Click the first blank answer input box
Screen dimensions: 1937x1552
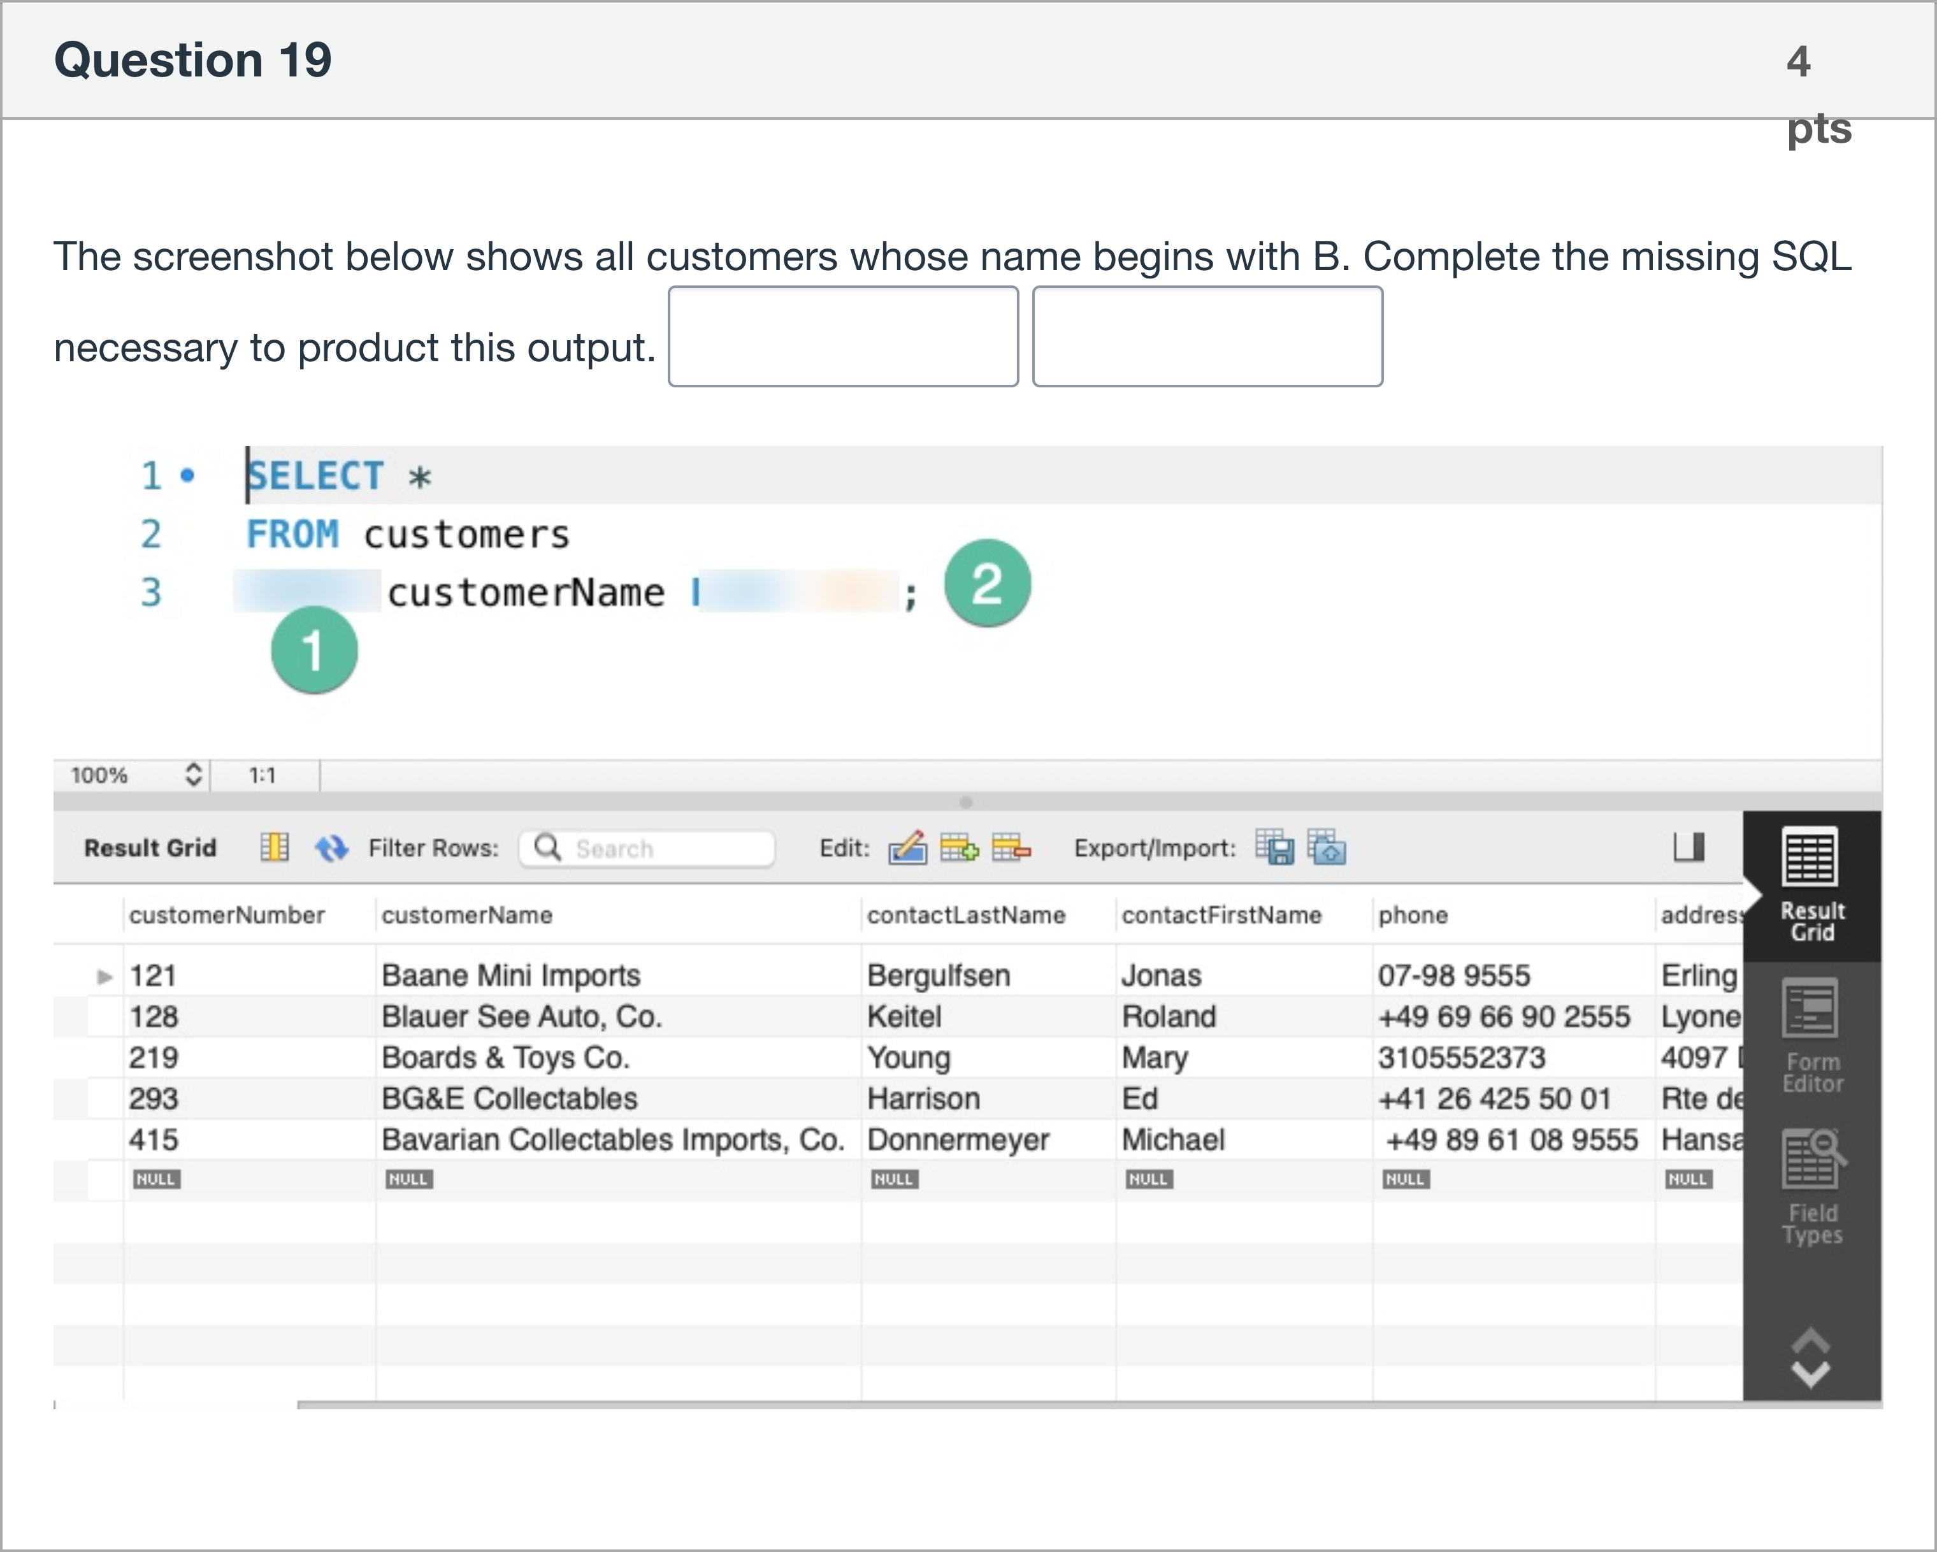843,337
